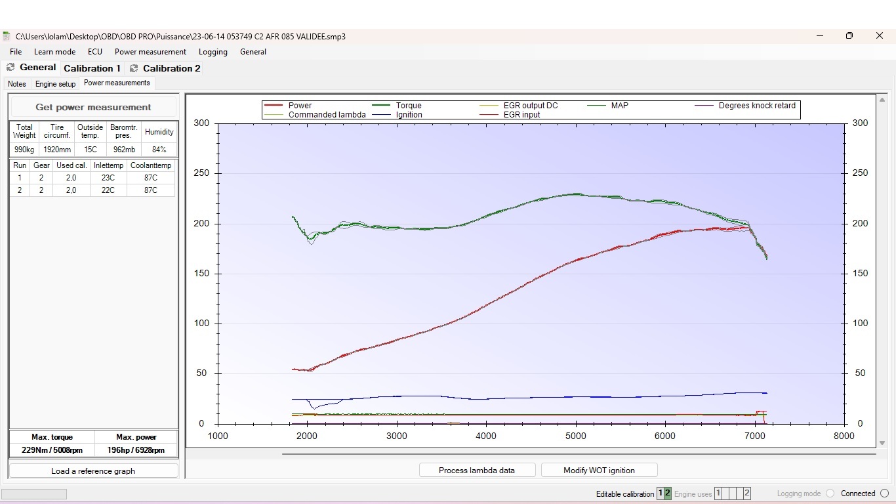The width and height of the screenshot is (896, 504).
Task: Click the Torque legend entry
Action: pyautogui.click(x=397, y=106)
